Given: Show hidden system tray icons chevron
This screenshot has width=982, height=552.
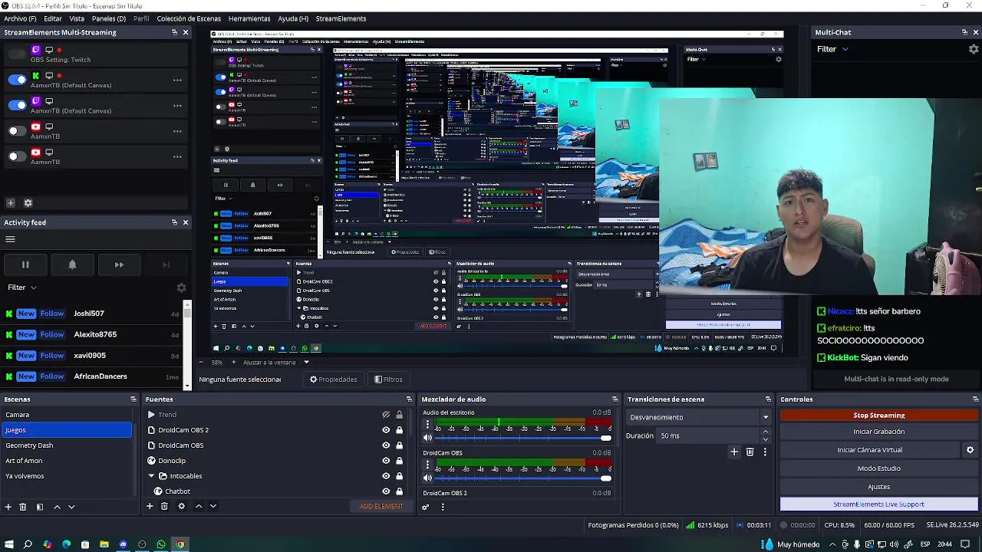Looking at the screenshot, I should (x=833, y=544).
